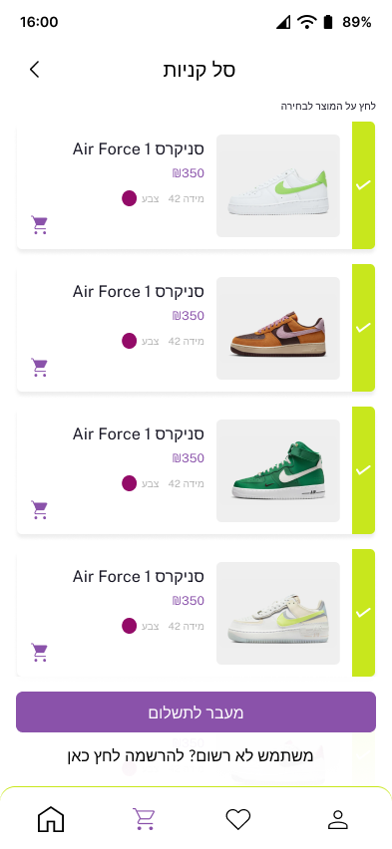The image size is (392, 849).
Task: Open the profile icon in bottom navigation
Action: tap(338, 819)
